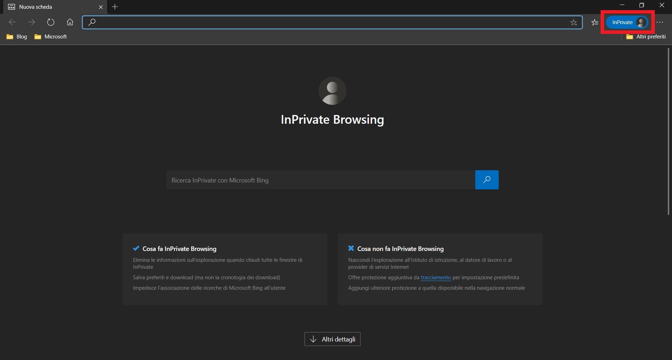672x360 pixels.
Task: Click the vertical page scrollbar
Action: pyautogui.click(x=668, y=131)
